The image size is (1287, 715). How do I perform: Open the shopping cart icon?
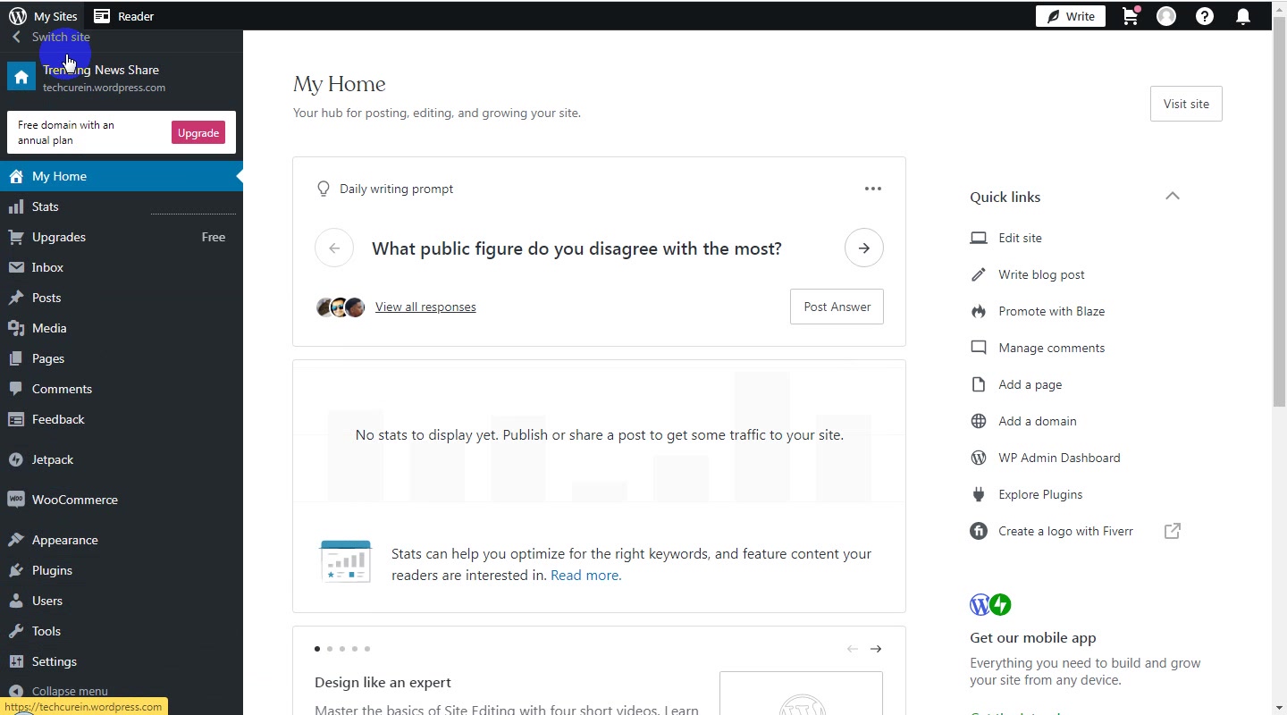coord(1131,16)
